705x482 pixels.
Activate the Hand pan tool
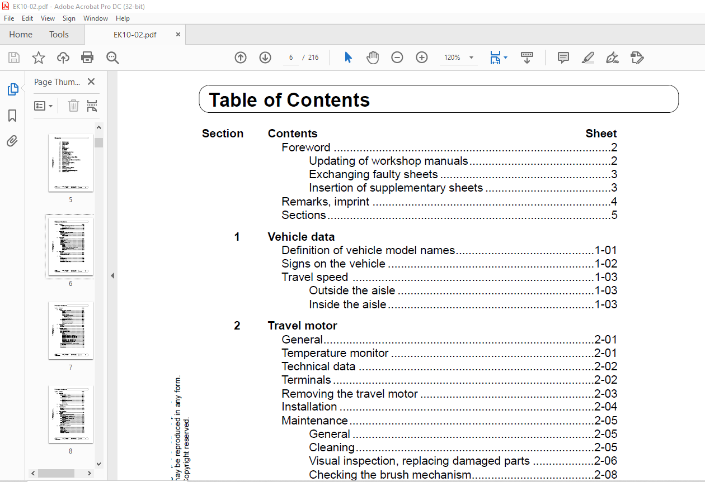[373, 58]
